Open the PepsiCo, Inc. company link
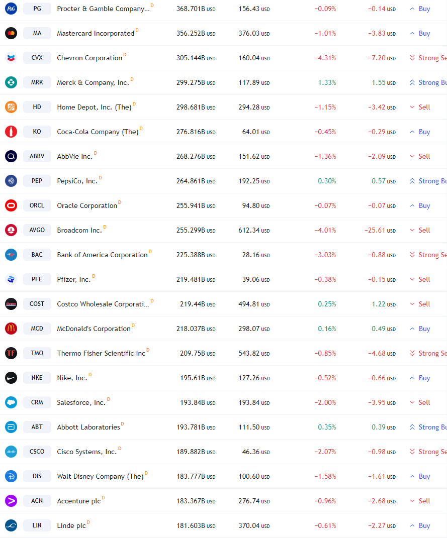 coord(77,181)
